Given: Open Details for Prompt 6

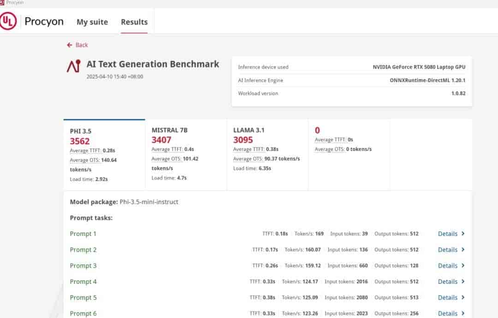Looking at the screenshot, I should (447, 313).
